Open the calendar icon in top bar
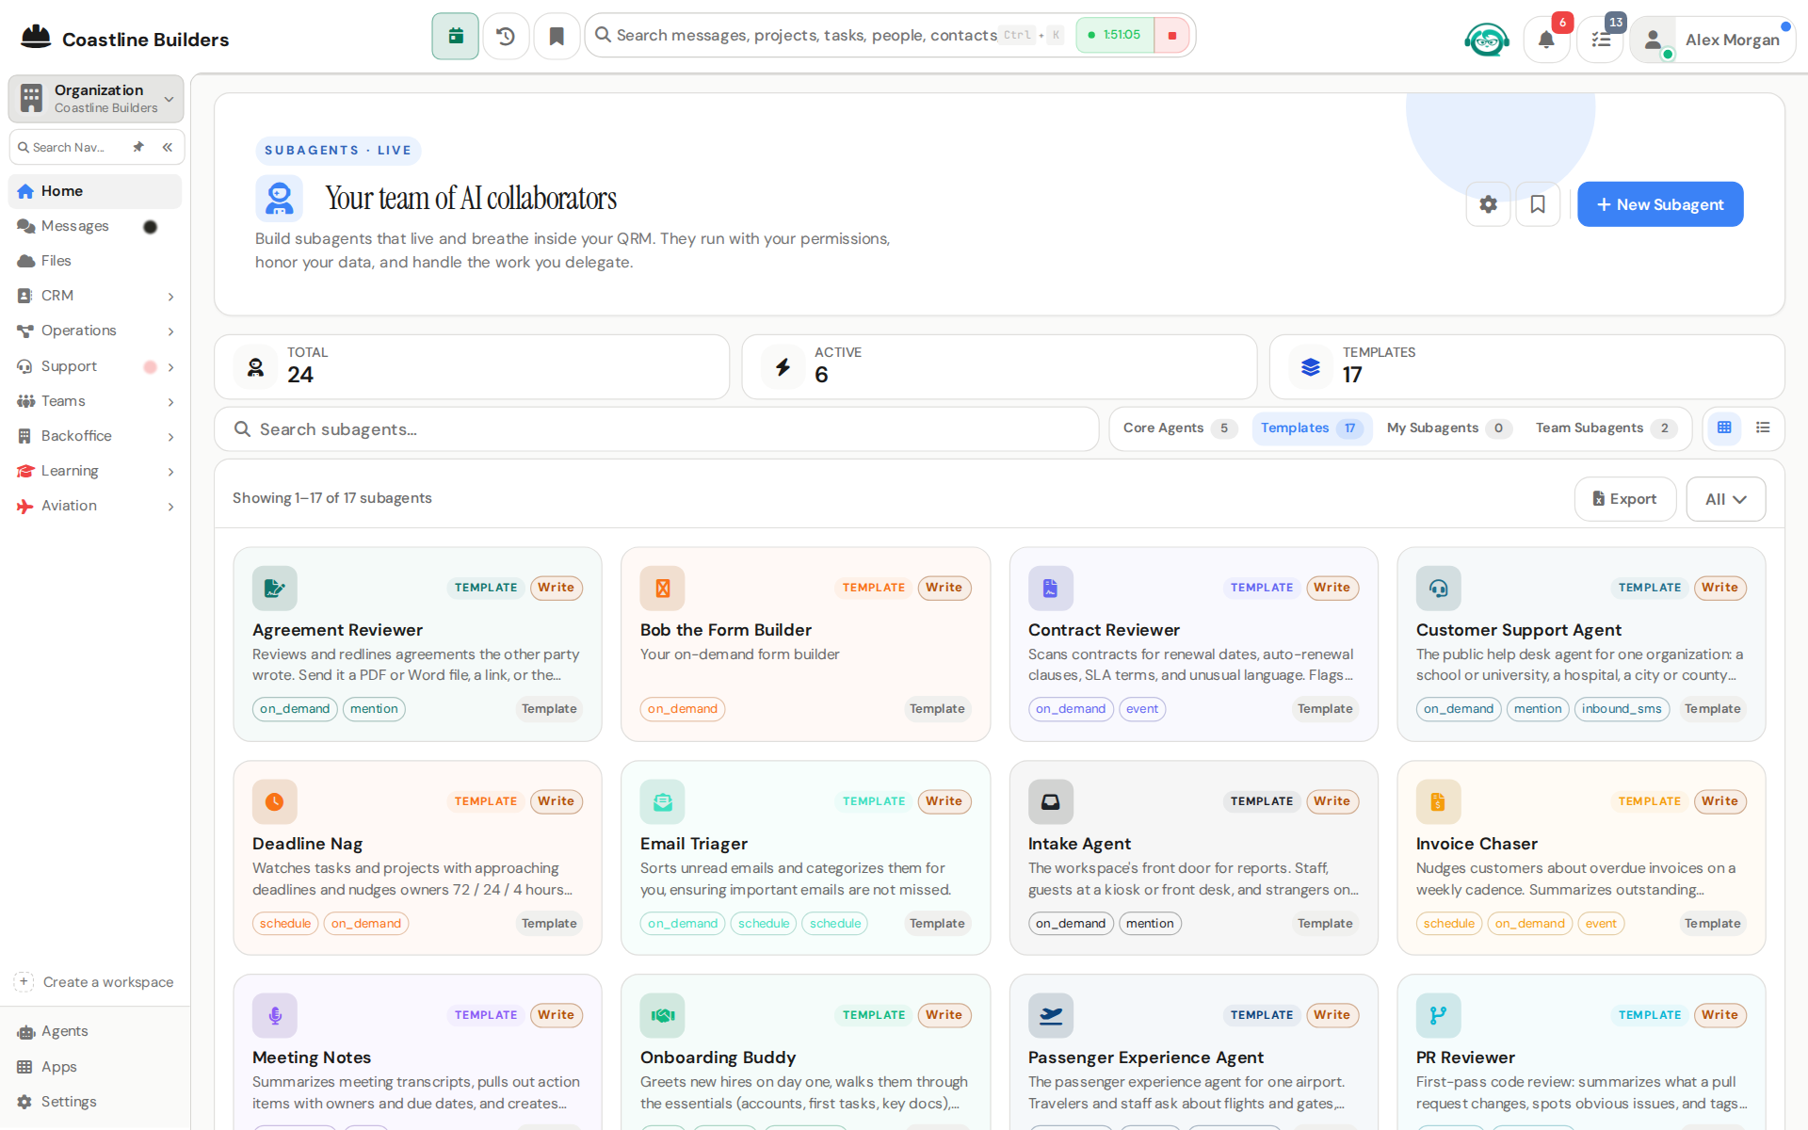Viewport: 1808px width, 1130px height. coord(456,36)
